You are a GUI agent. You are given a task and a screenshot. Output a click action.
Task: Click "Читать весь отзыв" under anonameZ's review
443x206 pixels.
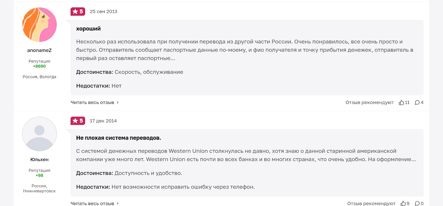(x=92, y=102)
